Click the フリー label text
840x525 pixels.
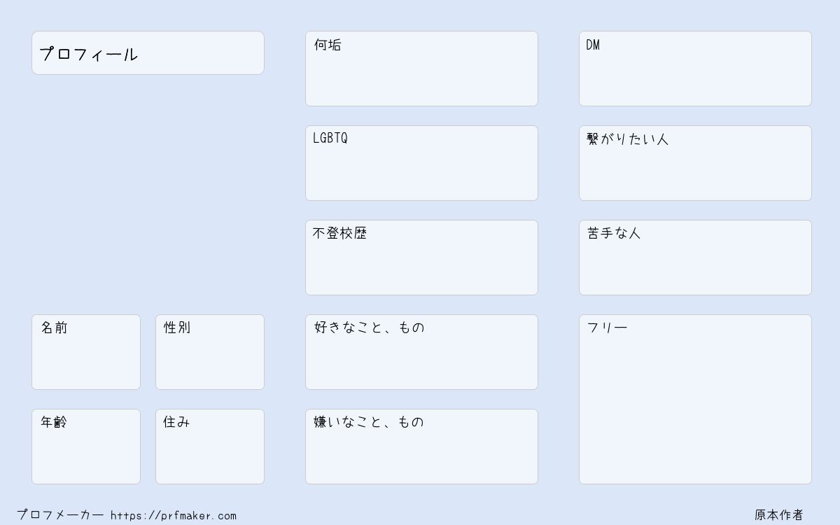click(607, 328)
